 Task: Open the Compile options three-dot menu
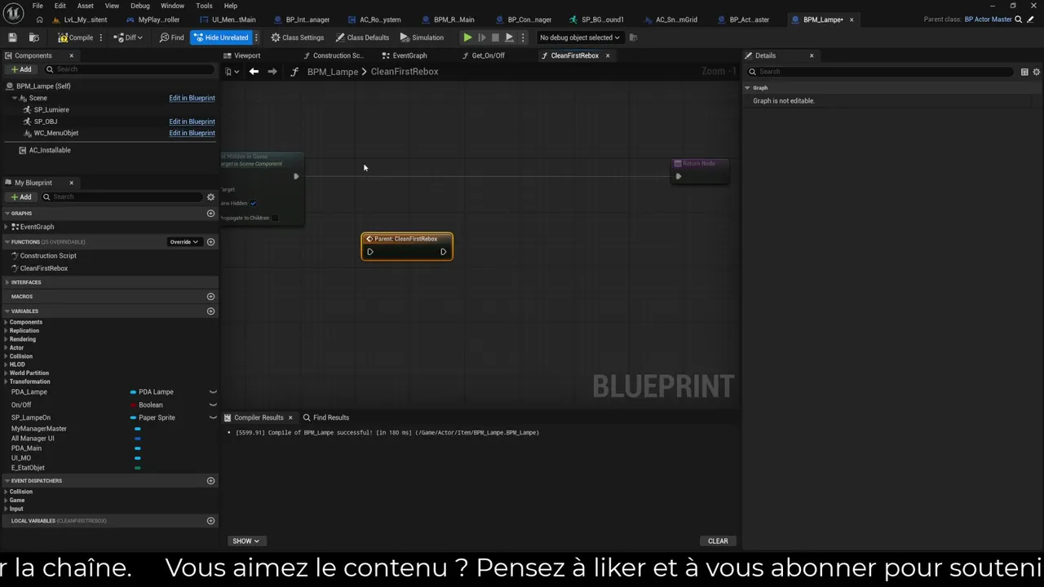pos(101,38)
